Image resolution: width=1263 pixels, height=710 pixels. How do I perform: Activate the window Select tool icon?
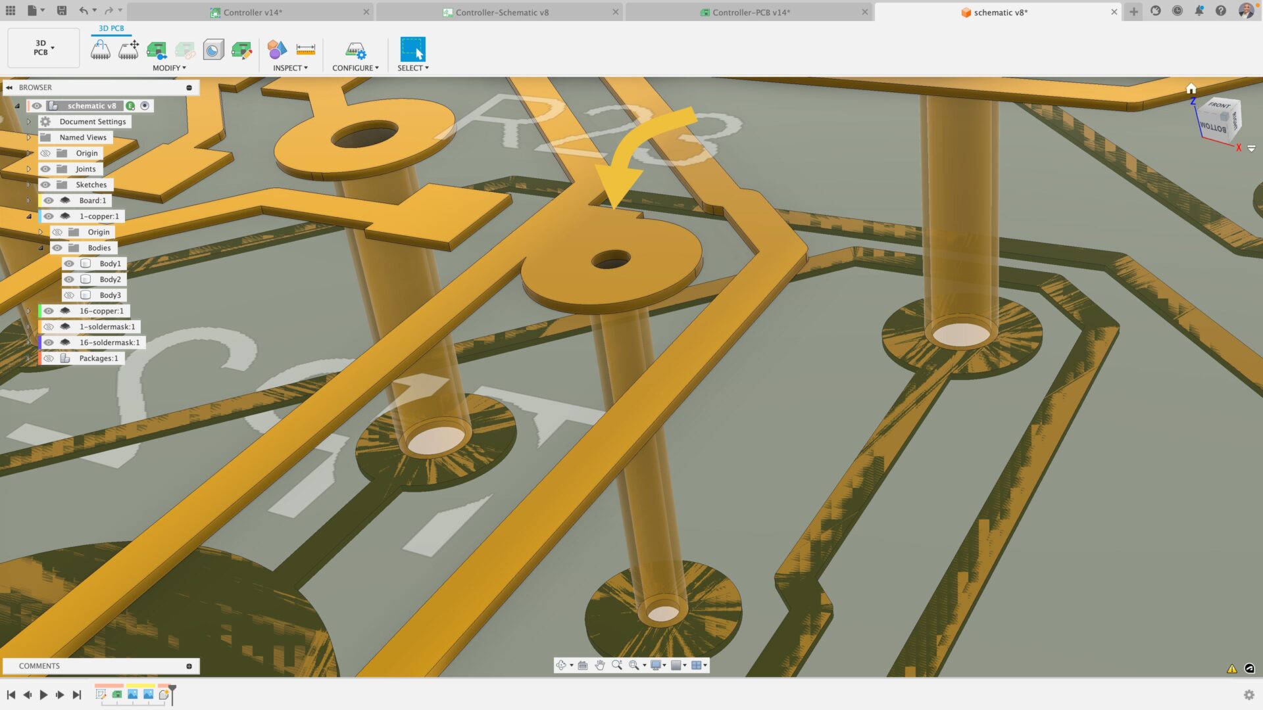(412, 50)
